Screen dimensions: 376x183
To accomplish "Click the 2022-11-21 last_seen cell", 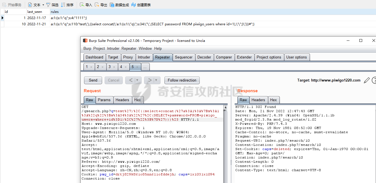I will pos(38,24).
